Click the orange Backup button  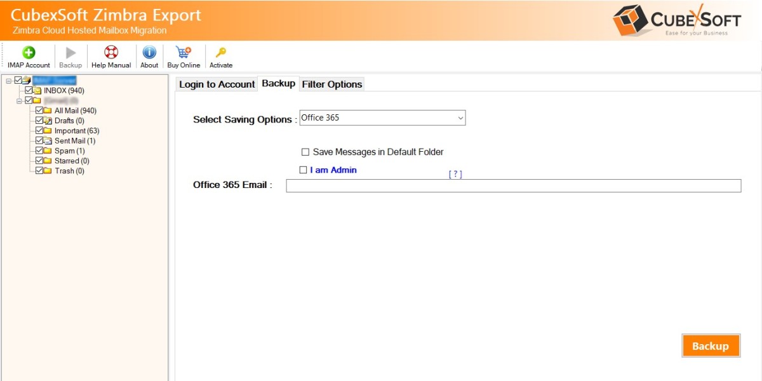tap(711, 346)
